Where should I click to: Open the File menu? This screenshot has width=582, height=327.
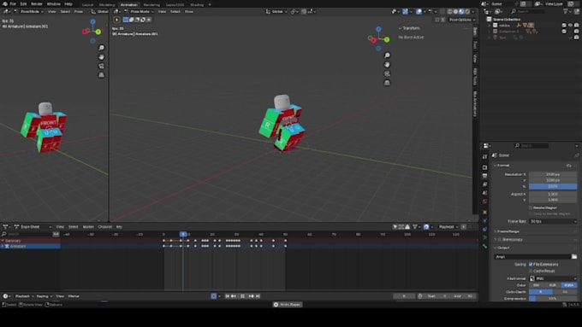tap(13, 4)
